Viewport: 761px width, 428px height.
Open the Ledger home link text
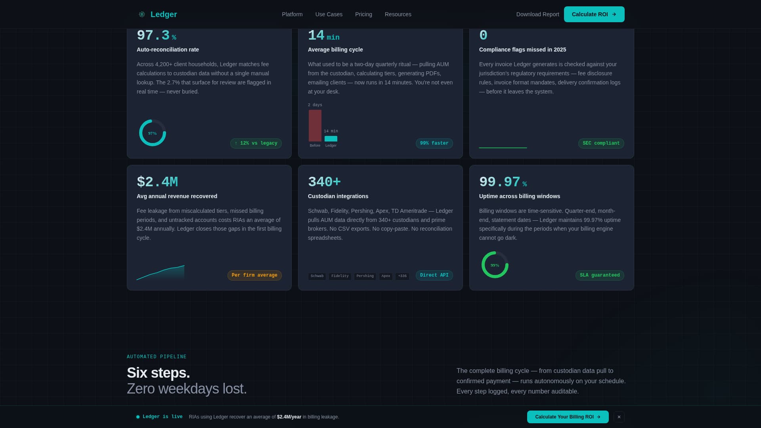pyautogui.click(x=164, y=14)
